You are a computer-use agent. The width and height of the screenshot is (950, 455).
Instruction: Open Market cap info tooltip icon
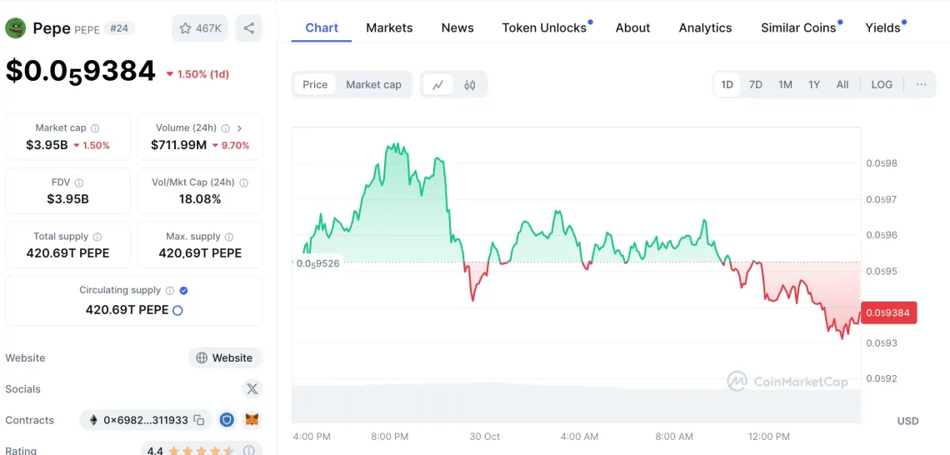point(95,128)
